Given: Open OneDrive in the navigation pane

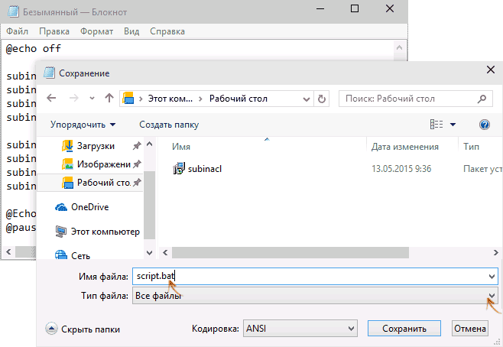Looking at the screenshot, I should [82, 207].
